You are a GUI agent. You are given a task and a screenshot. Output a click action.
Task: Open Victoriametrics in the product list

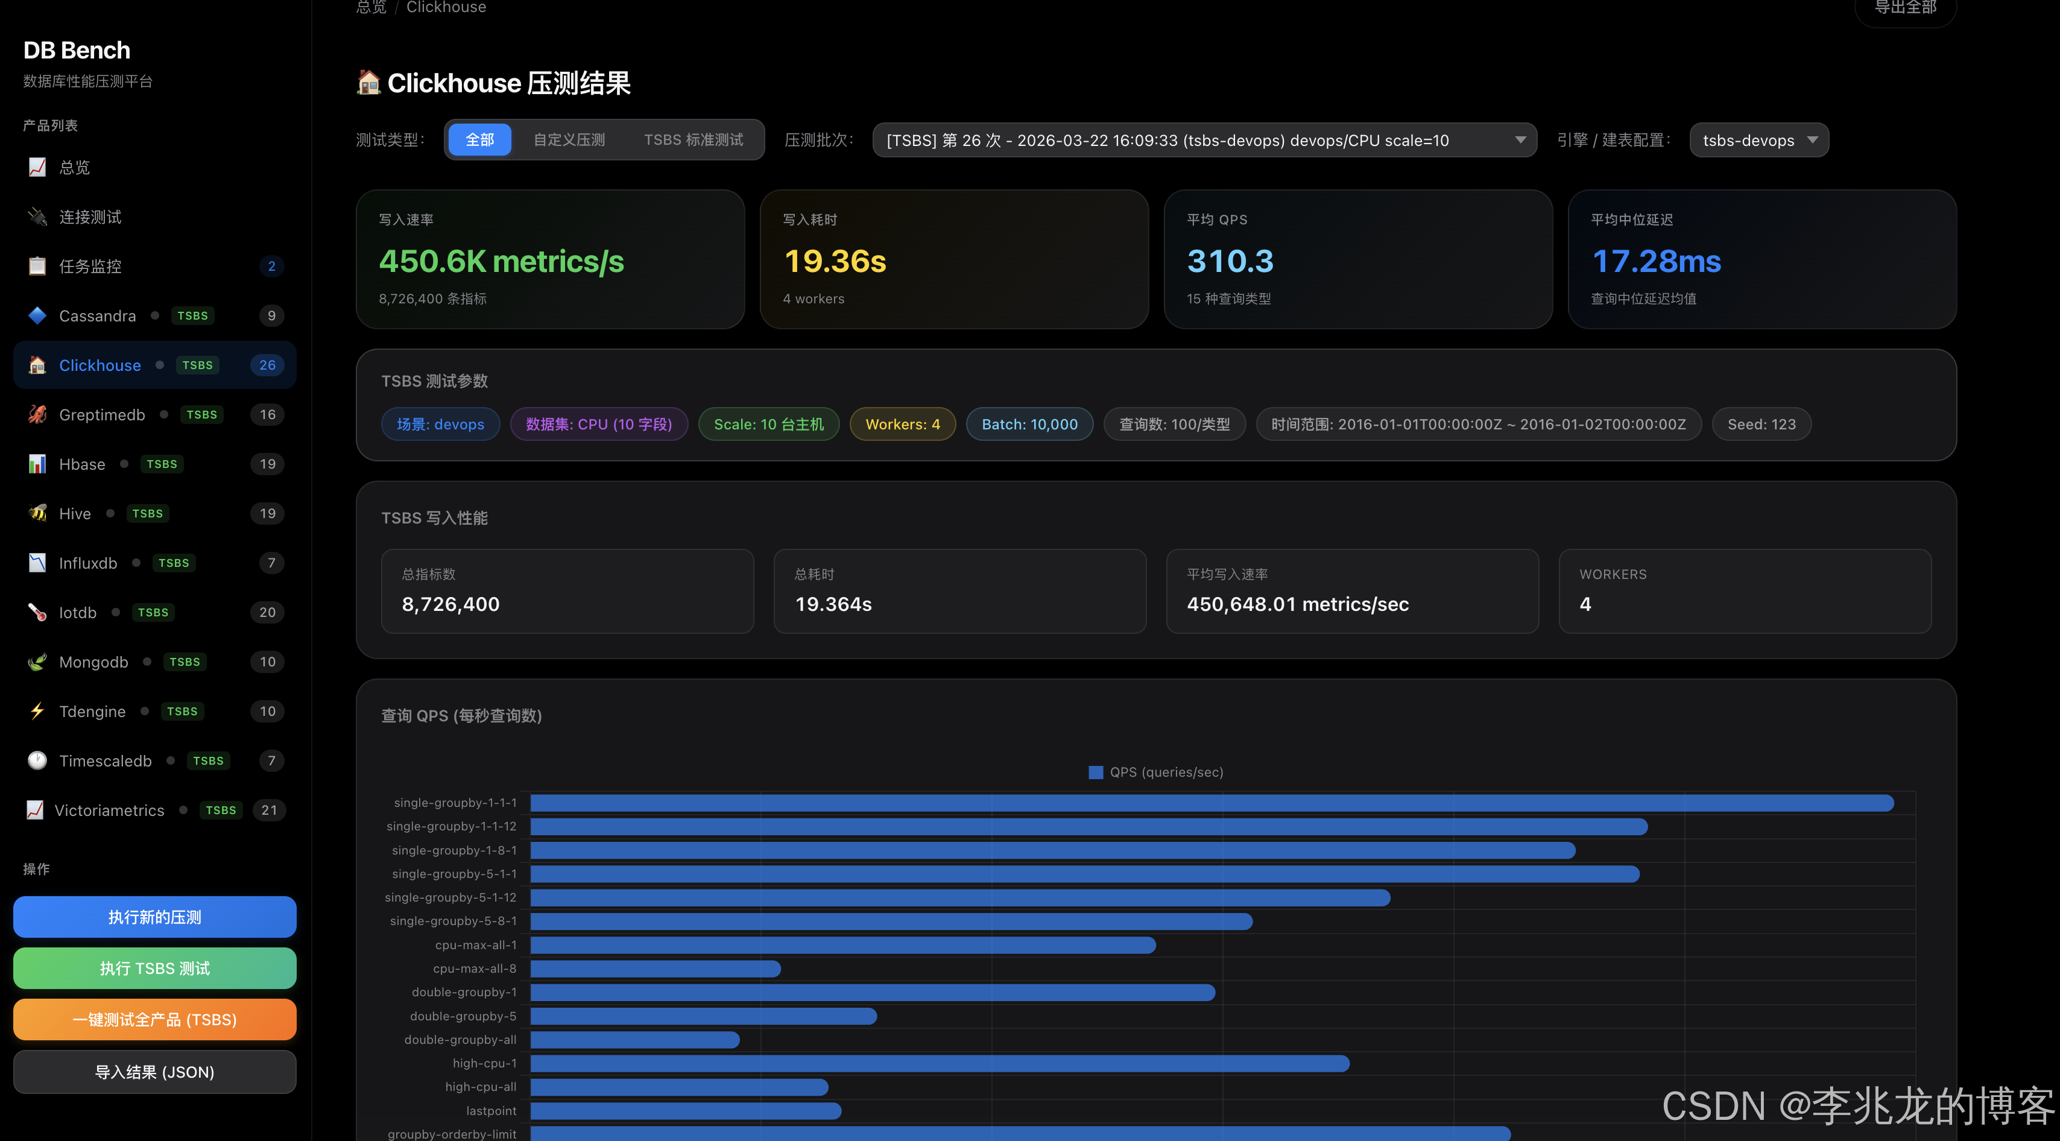pos(110,810)
